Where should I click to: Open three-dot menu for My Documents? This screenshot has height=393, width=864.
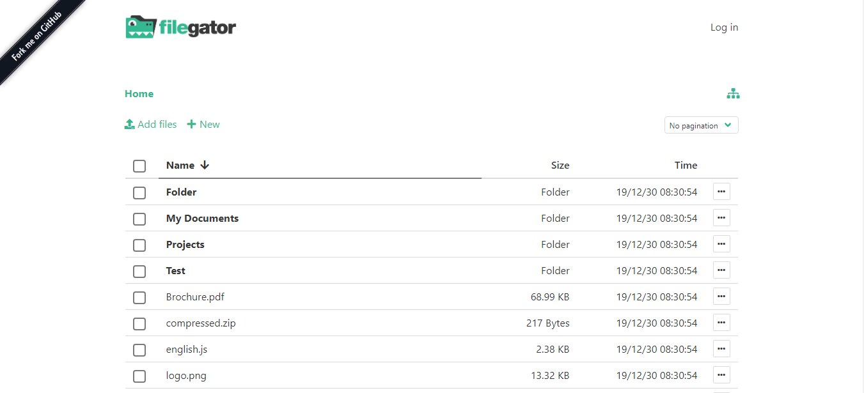[x=721, y=218]
